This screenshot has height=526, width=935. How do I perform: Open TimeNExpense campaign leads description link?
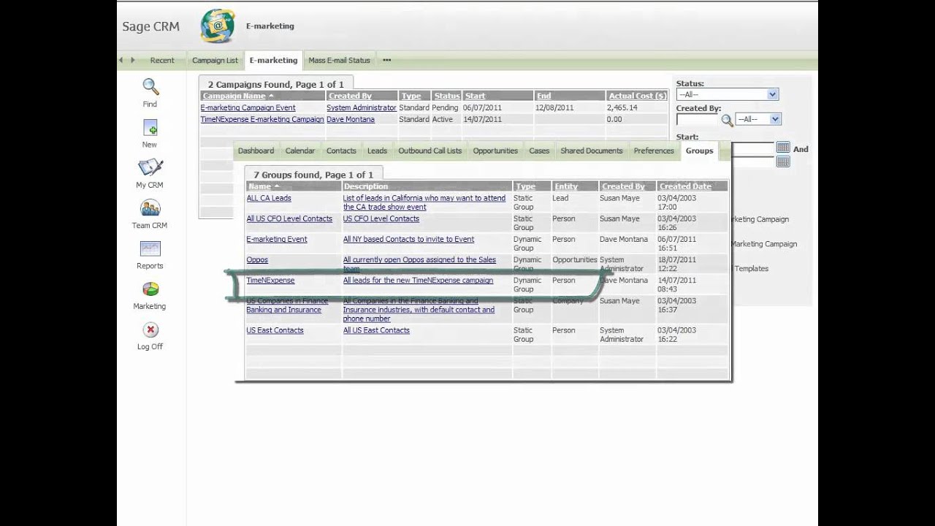tap(418, 280)
